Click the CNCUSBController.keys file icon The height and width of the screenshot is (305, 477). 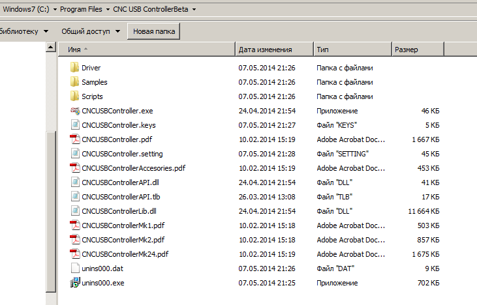point(75,125)
